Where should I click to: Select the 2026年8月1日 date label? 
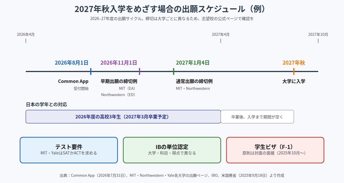pos(71,63)
